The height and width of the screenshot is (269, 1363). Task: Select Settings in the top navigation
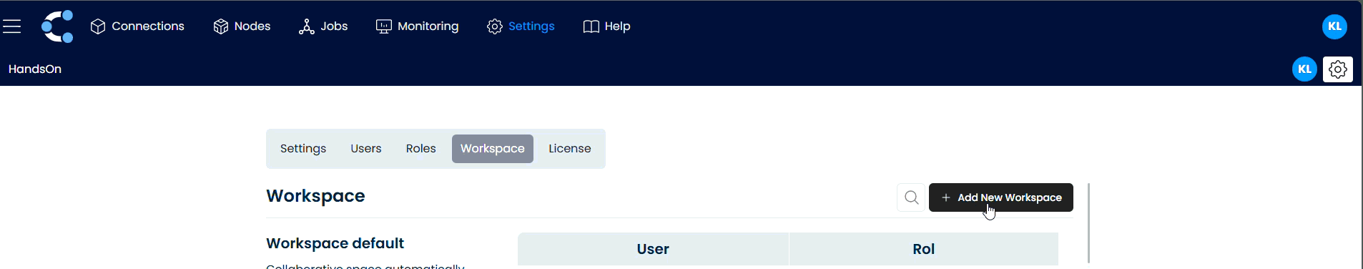pos(521,26)
